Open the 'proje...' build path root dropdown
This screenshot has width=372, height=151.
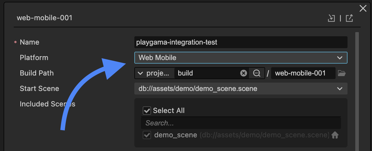[x=154, y=73]
